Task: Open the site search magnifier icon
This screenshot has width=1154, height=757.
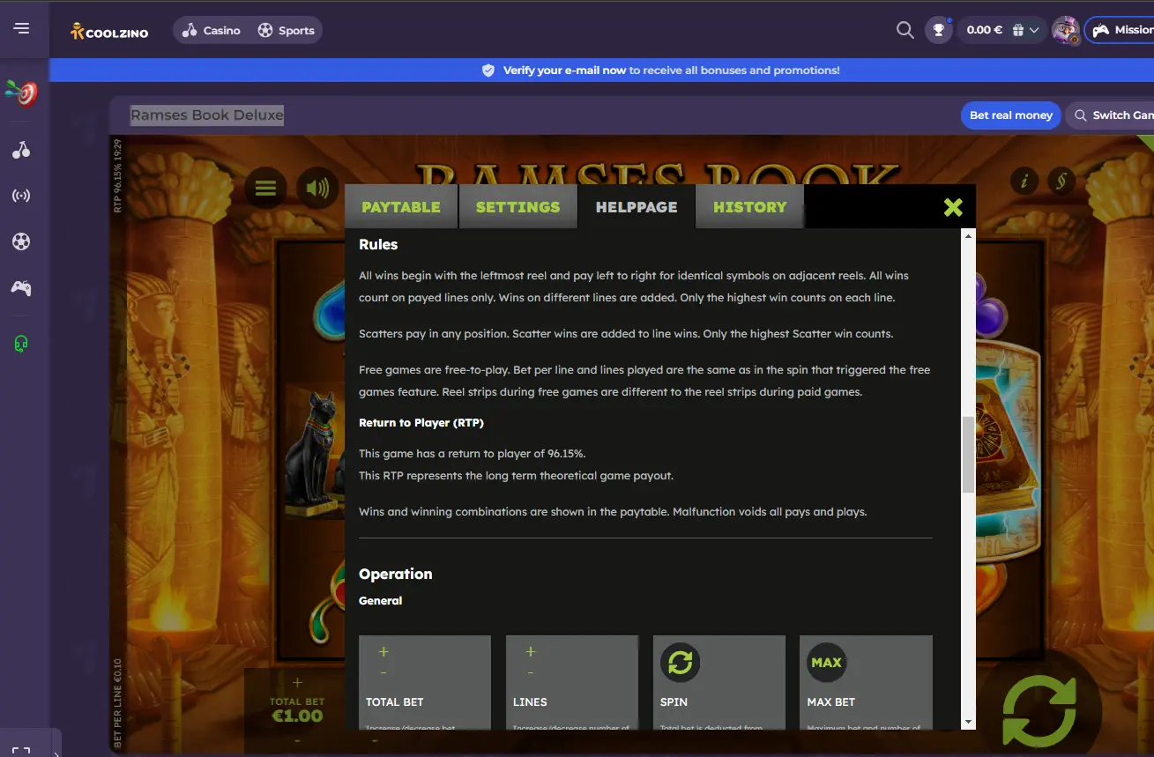Action: [905, 30]
